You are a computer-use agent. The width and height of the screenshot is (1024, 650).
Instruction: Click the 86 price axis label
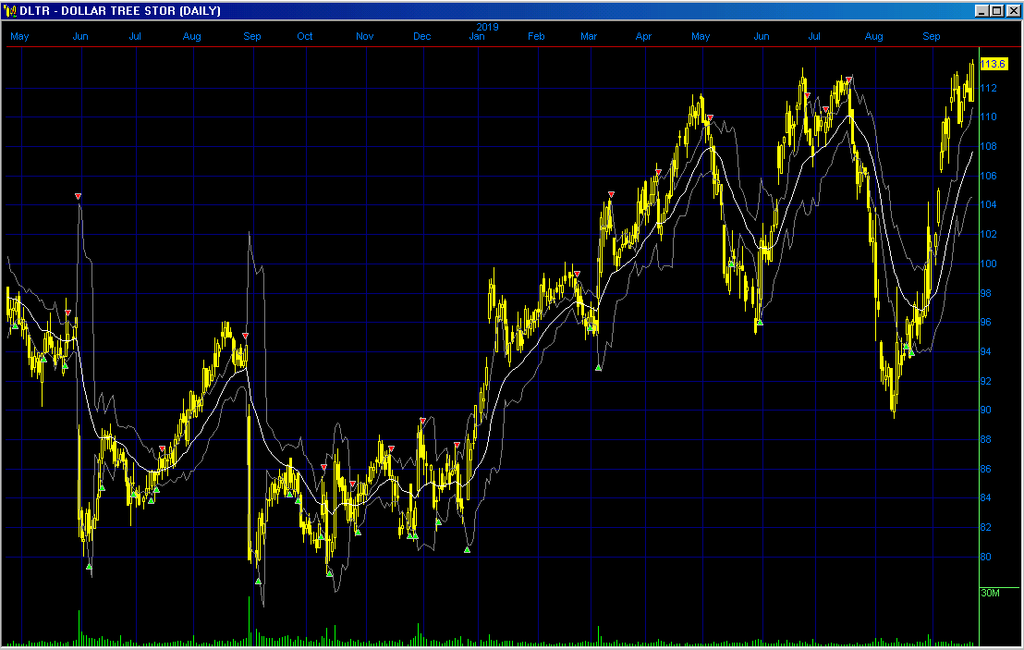[986, 469]
